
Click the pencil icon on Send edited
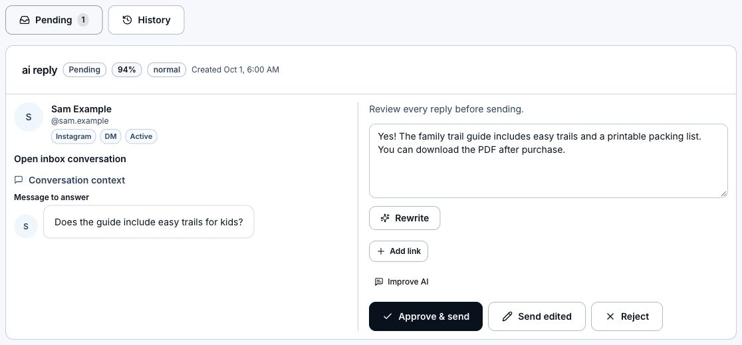(x=507, y=316)
